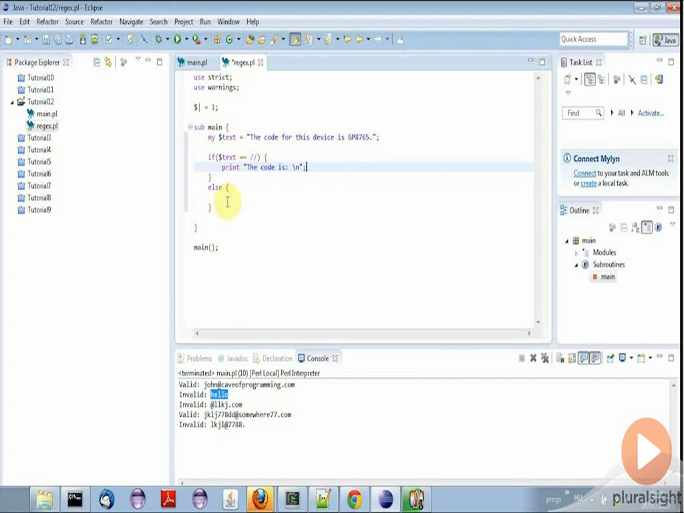Viewport: 684px width, 513px height.
Task: Toggle Show Console on Standard Error
Action: 595,358
